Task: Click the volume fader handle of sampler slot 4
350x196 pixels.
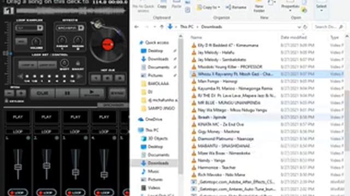Action: [x=104, y=175]
